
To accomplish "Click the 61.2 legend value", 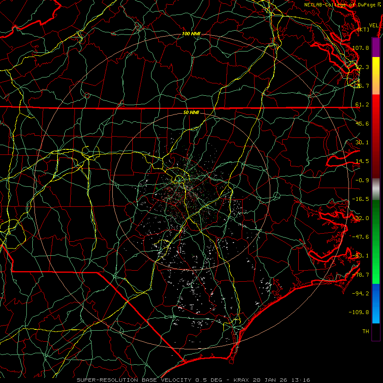I will click(x=362, y=105).
